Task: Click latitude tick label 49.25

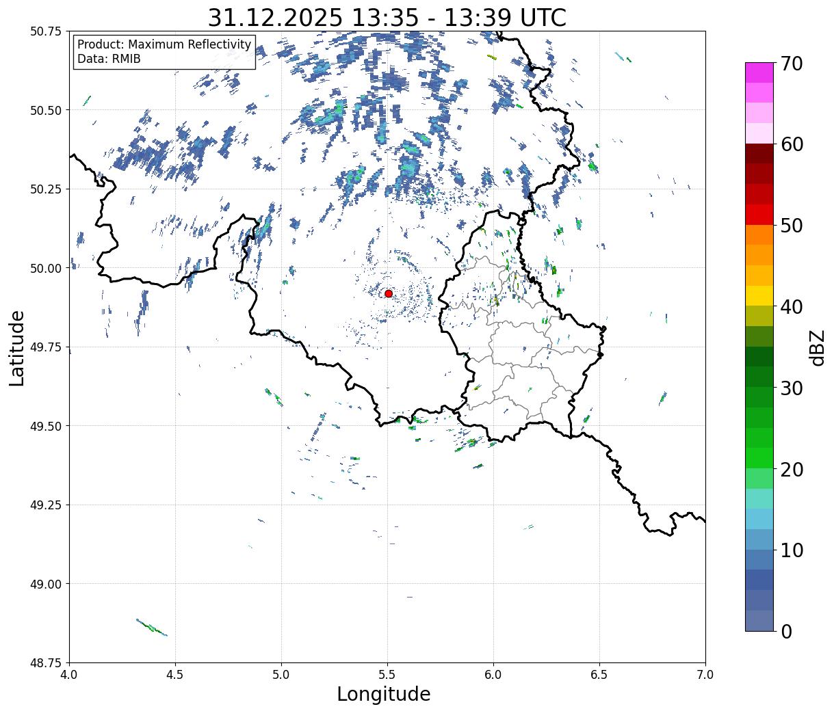Action: pyautogui.click(x=46, y=505)
